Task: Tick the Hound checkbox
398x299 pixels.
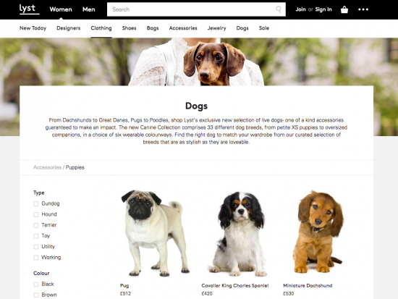Action: [35, 214]
